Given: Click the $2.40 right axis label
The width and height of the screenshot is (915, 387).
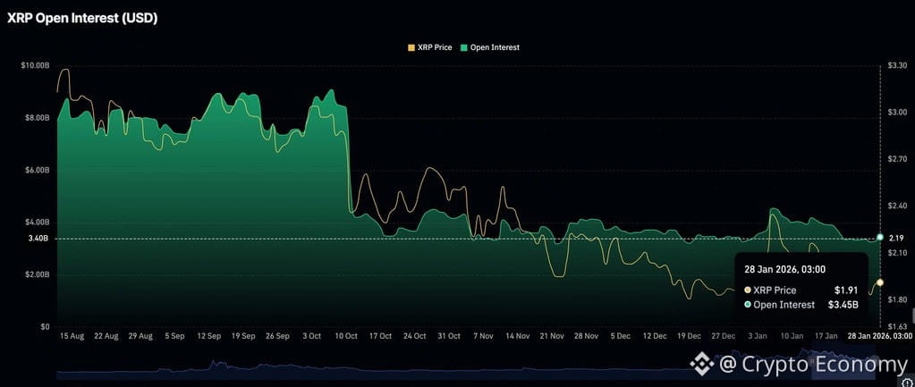Looking at the screenshot, I should (896, 206).
